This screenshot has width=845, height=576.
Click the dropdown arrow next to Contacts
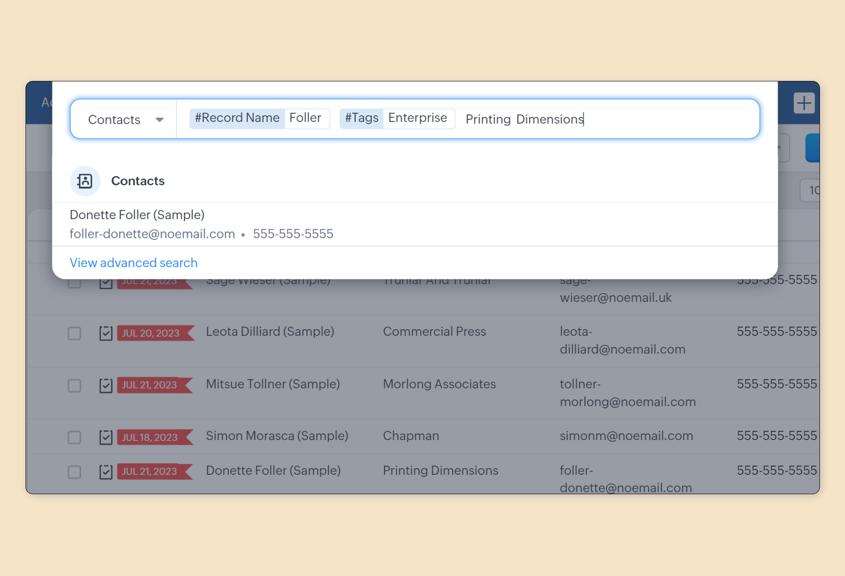click(159, 120)
